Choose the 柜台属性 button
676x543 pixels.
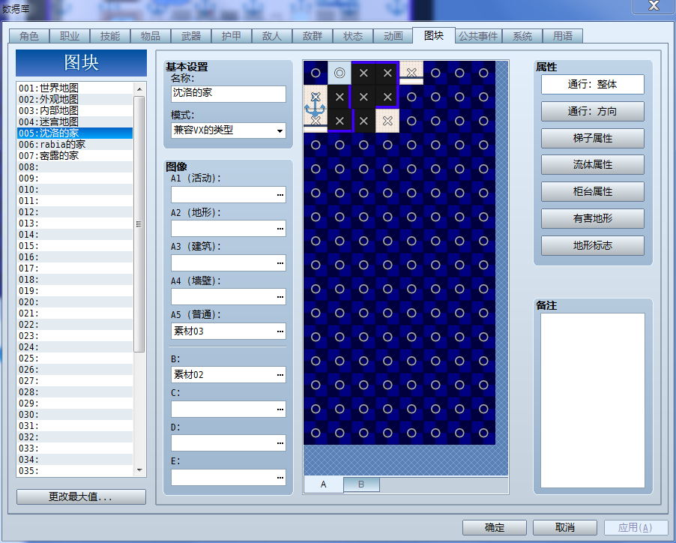[x=592, y=191]
